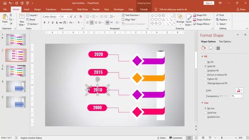The width and height of the screenshot is (249, 140).
Task: Click the Save icon in quick access toolbar
Action: point(5,3)
